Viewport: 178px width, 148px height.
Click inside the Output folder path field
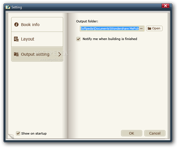(110, 29)
